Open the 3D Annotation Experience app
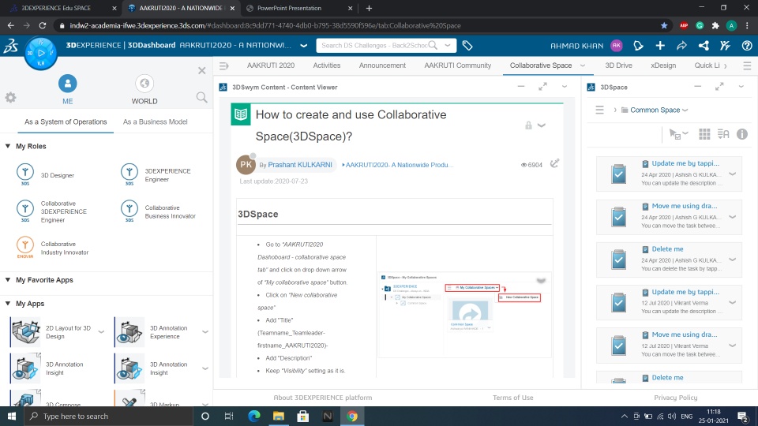Screen dimensions: 758x426 coord(129,331)
